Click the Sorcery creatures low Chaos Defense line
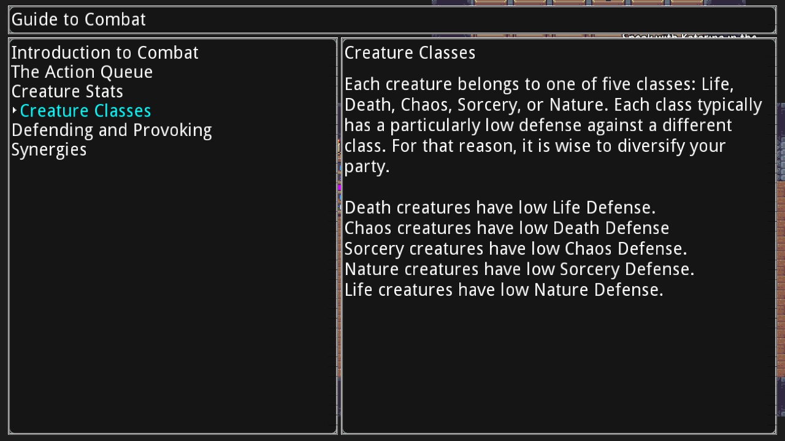 tap(515, 249)
